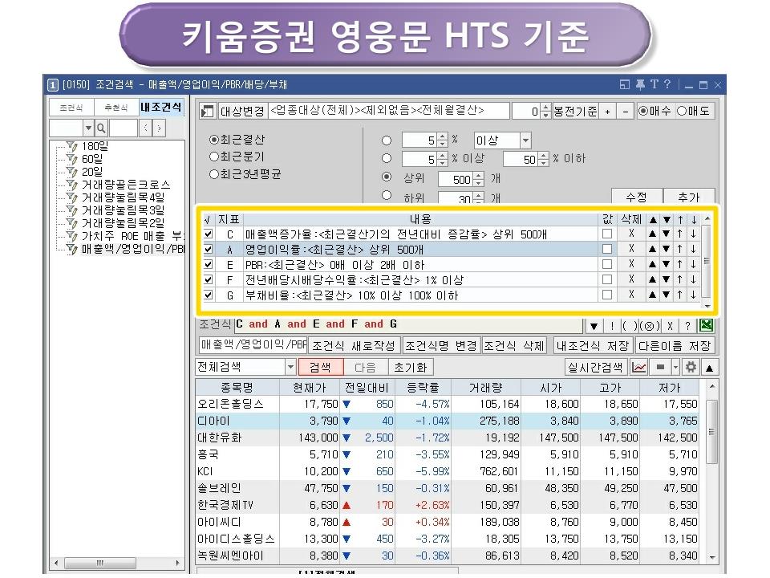Image resolution: width=770 pixels, height=578 pixels.
Task: Select saved condition 180일
Action: 95,146
